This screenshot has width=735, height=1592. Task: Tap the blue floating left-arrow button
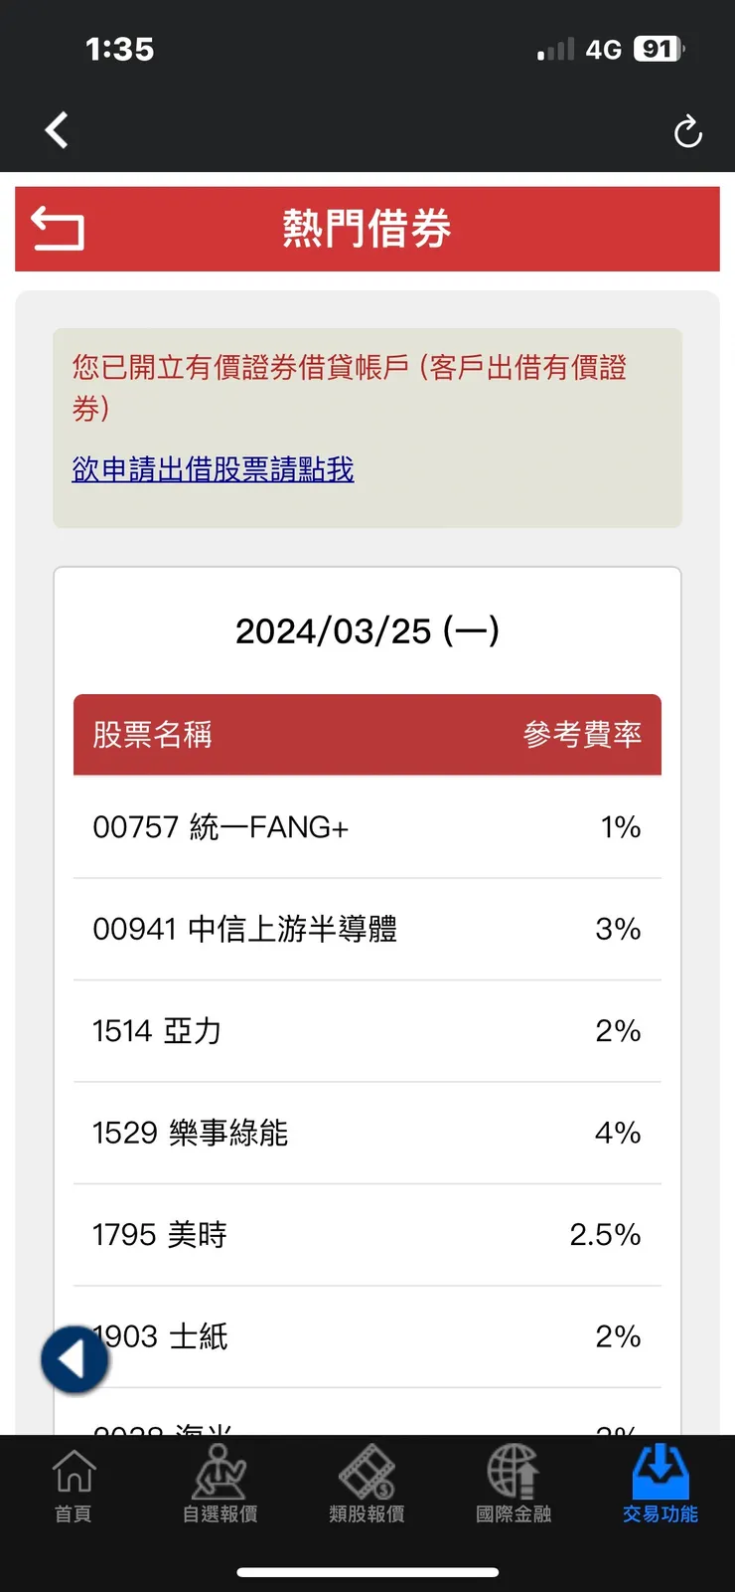74,1358
